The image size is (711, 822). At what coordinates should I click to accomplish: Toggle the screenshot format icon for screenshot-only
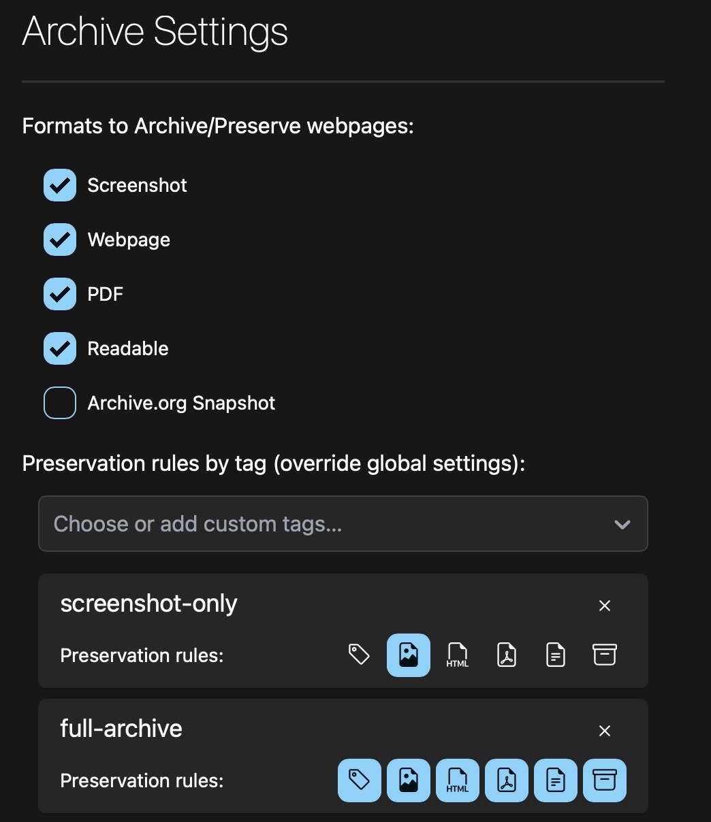click(408, 655)
